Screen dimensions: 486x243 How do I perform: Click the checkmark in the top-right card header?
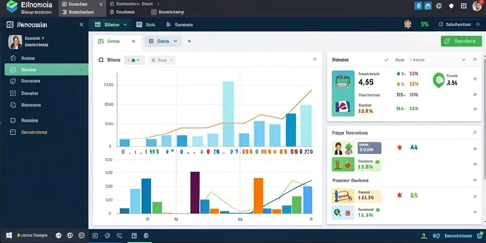pyautogui.click(x=386, y=59)
